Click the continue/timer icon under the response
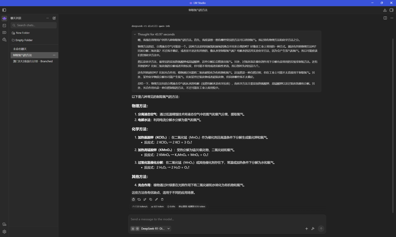Image resolution: width=396 pixels, height=237 pixels. tap(133, 199)
